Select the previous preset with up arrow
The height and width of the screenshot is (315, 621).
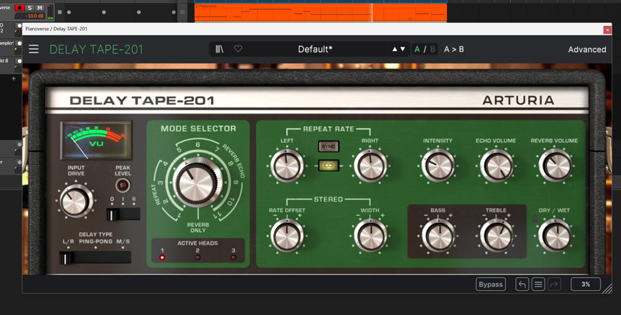click(x=394, y=49)
